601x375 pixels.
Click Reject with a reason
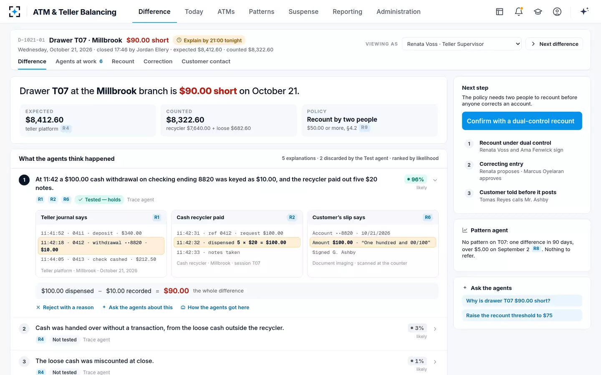point(65,307)
